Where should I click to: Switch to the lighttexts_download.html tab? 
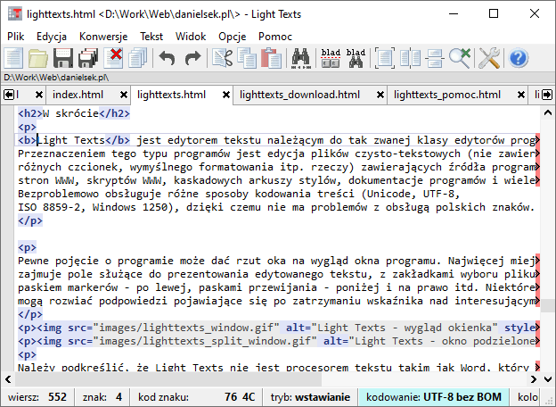299,95
